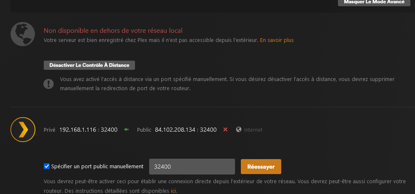The height and width of the screenshot is (194, 415).
Task: Click the Plex chevron logo icon
Action: (23, 130)
